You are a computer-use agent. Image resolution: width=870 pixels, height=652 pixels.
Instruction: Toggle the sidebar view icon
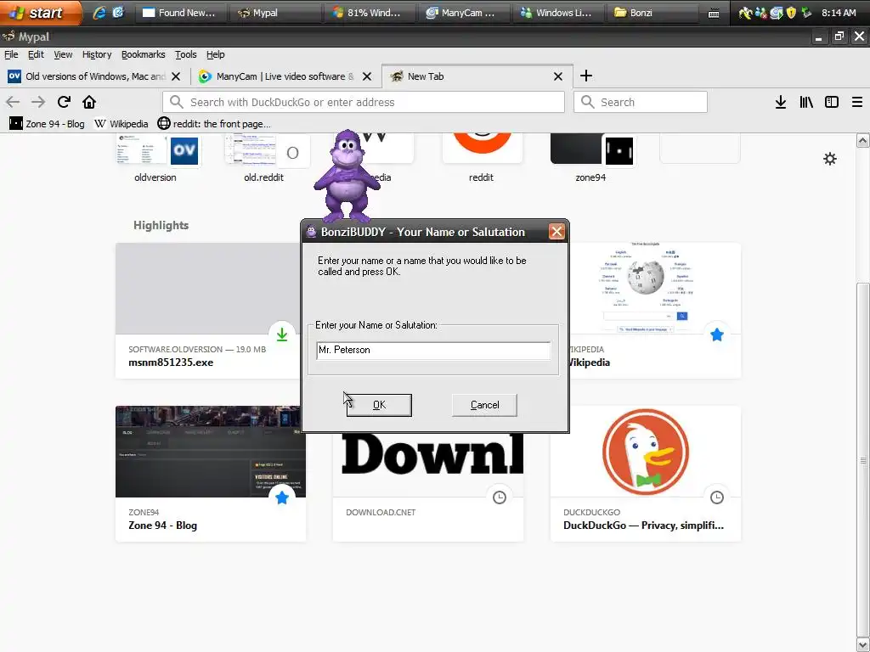(x=832, y=102)
